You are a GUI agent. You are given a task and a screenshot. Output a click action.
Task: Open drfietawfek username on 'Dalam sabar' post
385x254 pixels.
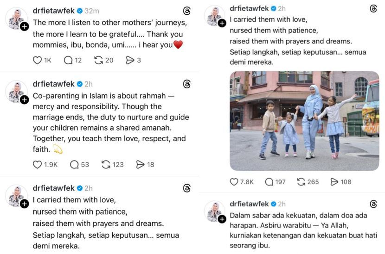(x=250, y=204)
